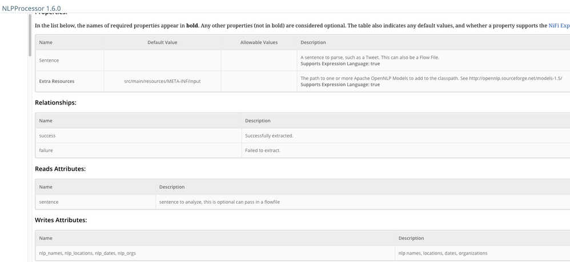Click the src/main/resources/META-INF/input default value
570x262 pixels.
[162, 81]
